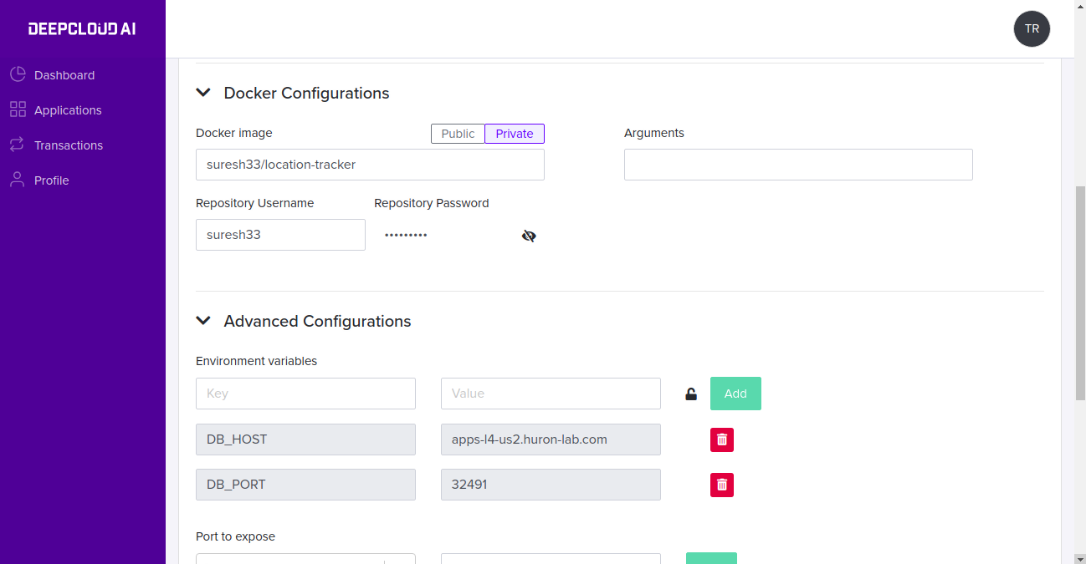Click the Profile person icon
Viewport: 1086px width, 564px height.
[x=18, y=180]
